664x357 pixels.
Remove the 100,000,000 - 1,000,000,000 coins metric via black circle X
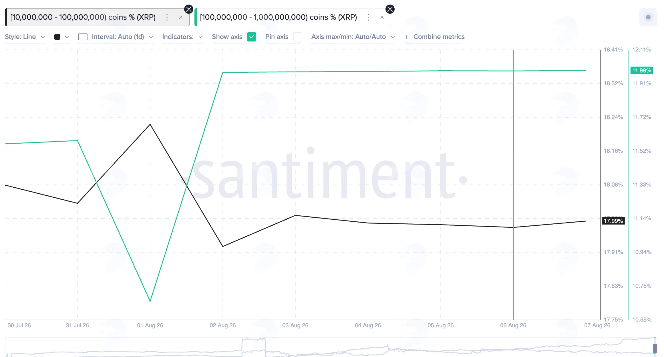390,9
